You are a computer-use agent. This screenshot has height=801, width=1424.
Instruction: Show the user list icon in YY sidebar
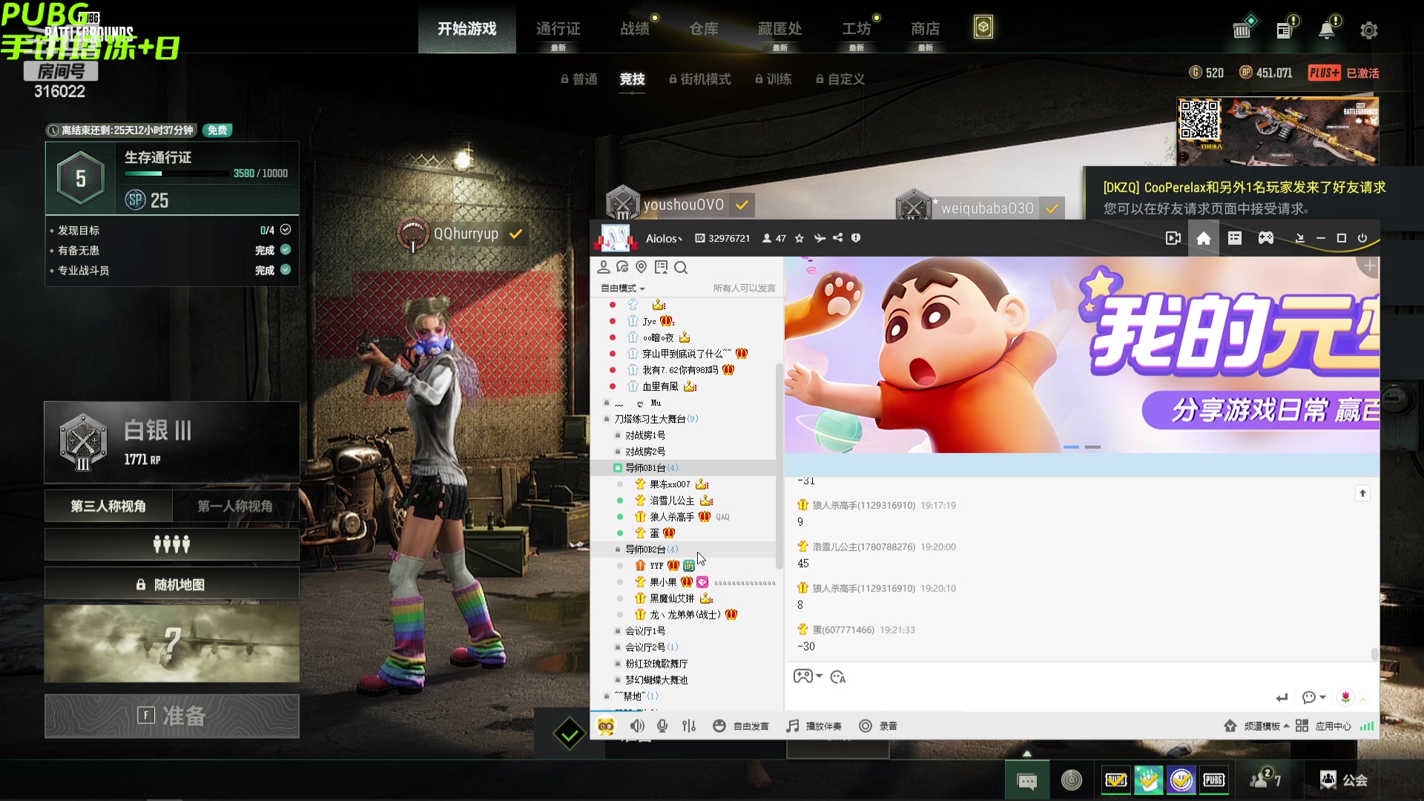[x=604, y=268]
